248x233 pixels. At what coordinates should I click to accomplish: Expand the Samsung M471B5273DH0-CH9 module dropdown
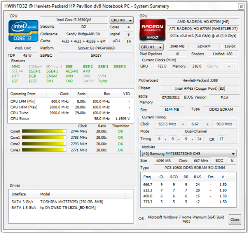coord(188,153)
